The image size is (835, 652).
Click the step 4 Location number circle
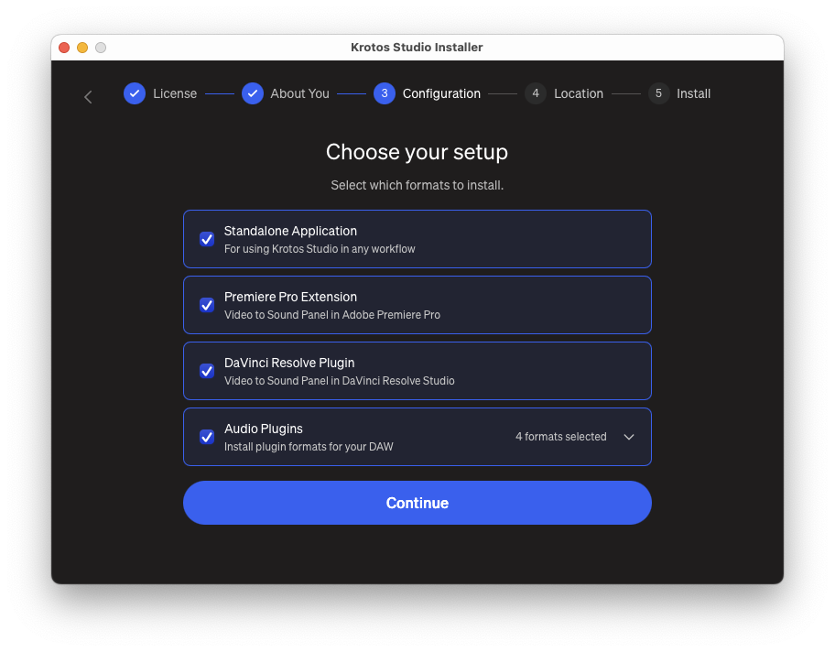536,93
